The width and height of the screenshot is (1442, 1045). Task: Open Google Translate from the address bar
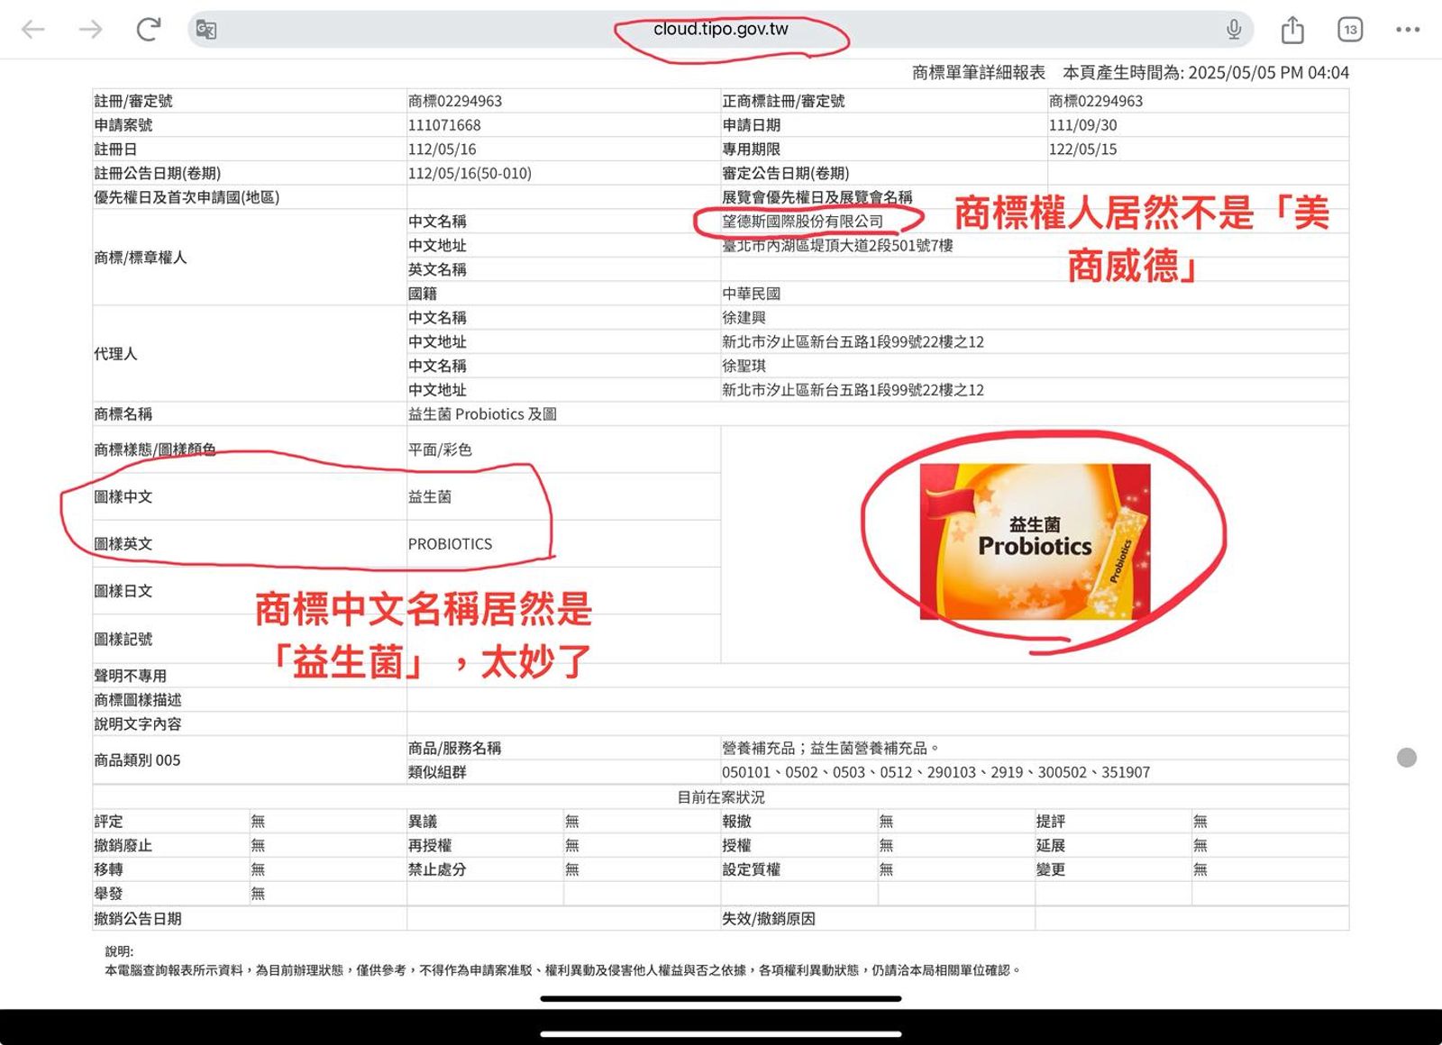tap(205, 30)
